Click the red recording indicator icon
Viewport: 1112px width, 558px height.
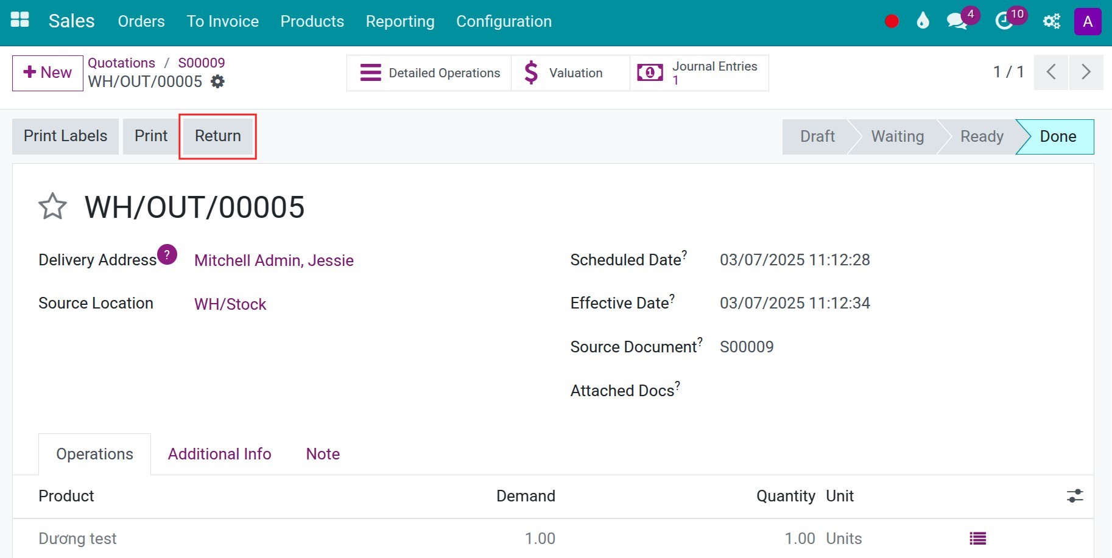pyautogui.click(x=892, y=21)
